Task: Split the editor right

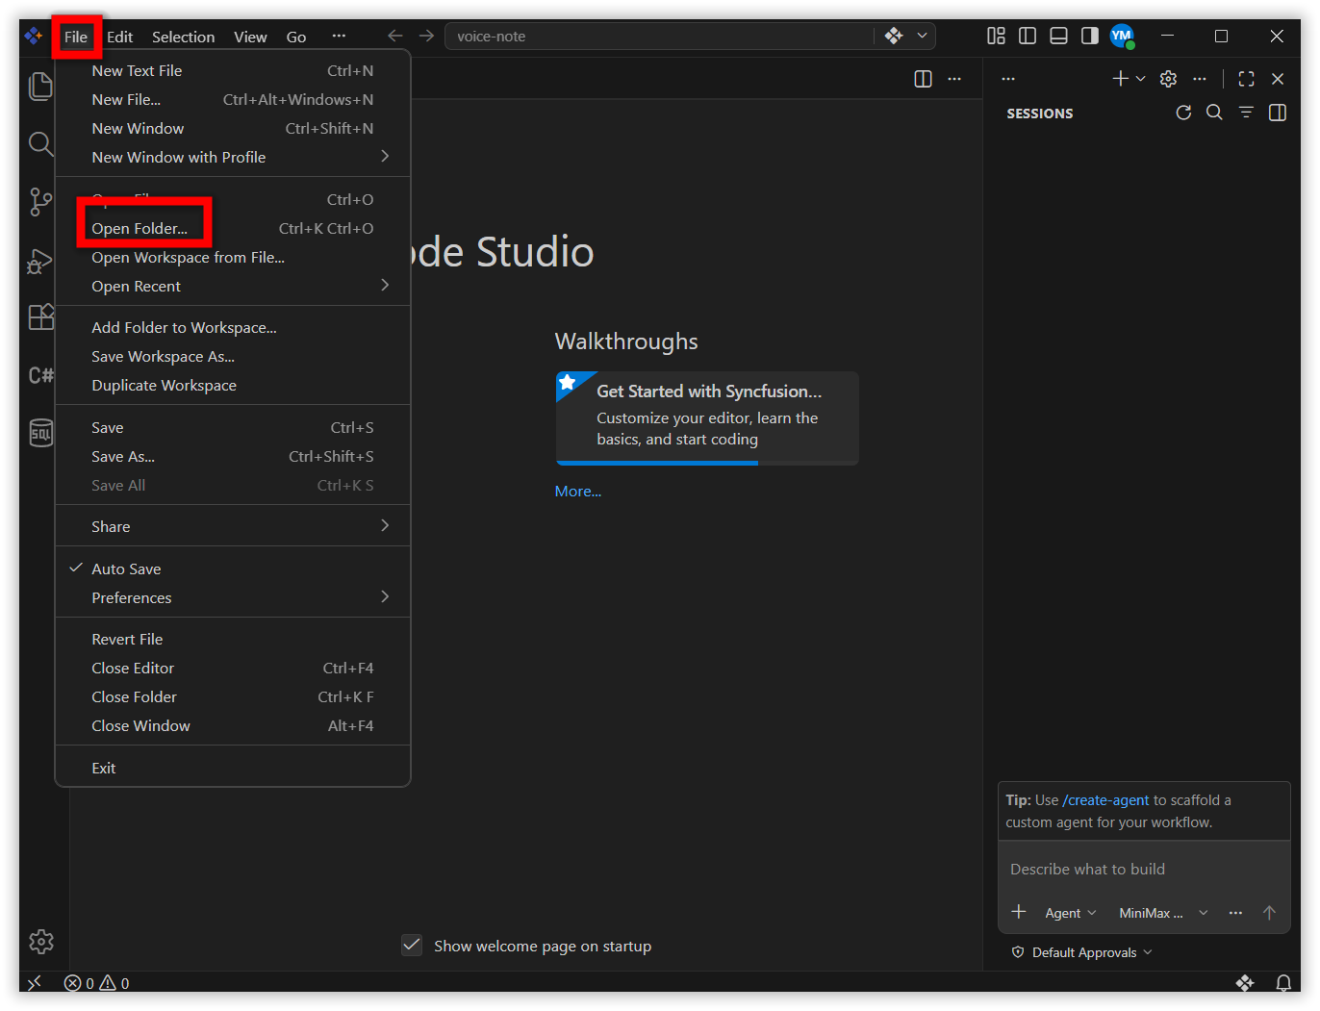Action: tap(923, 79)
